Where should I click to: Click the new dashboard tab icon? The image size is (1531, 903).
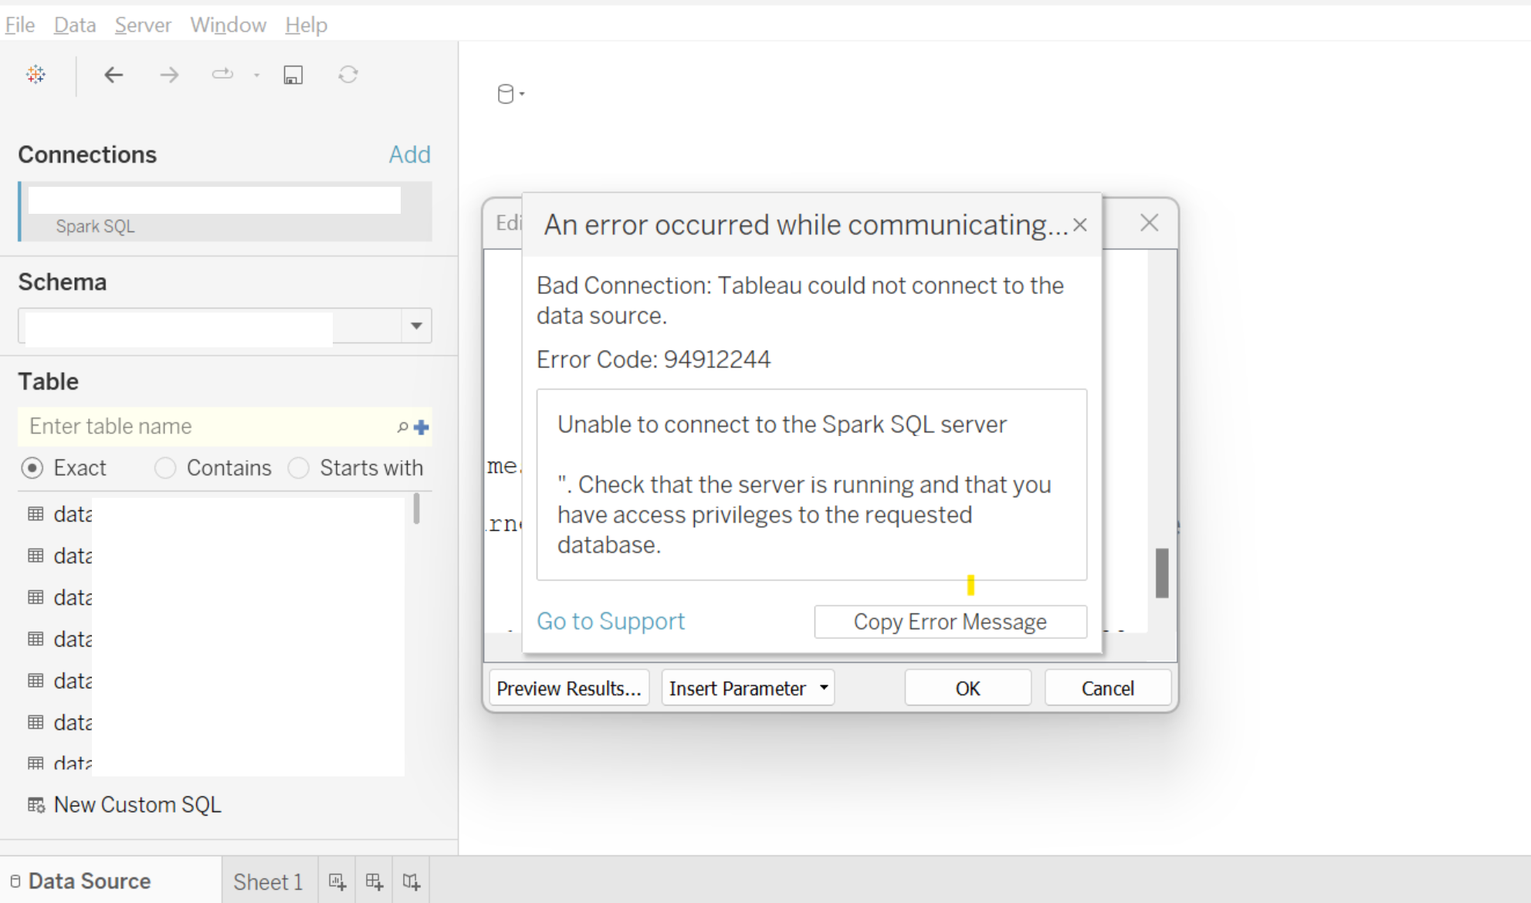pos(374,881)
